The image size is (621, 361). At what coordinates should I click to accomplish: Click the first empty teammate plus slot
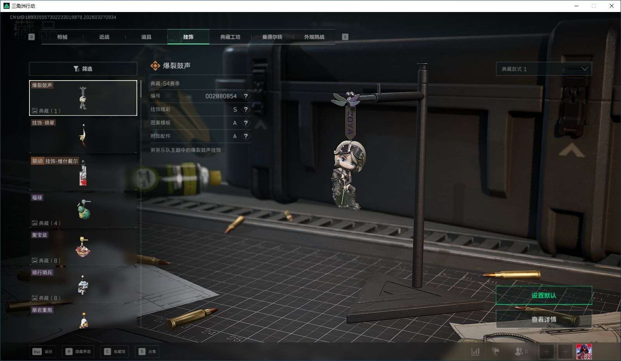(546, 351)
